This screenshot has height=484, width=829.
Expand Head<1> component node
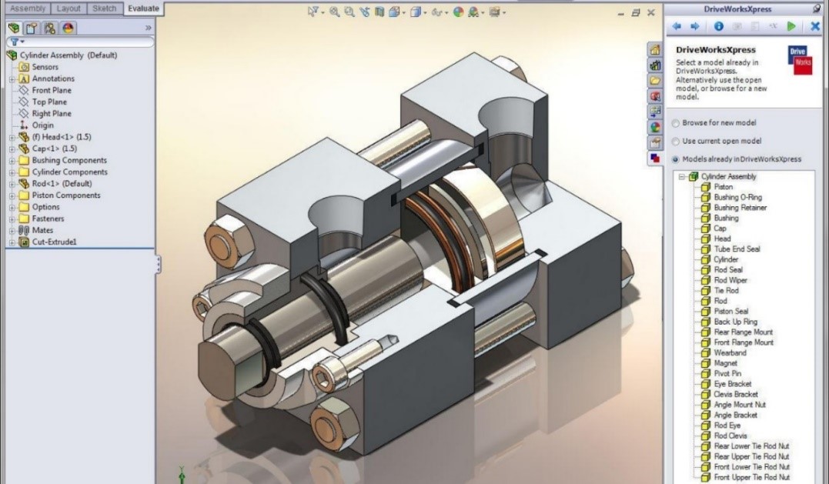[x=12, y=137]
